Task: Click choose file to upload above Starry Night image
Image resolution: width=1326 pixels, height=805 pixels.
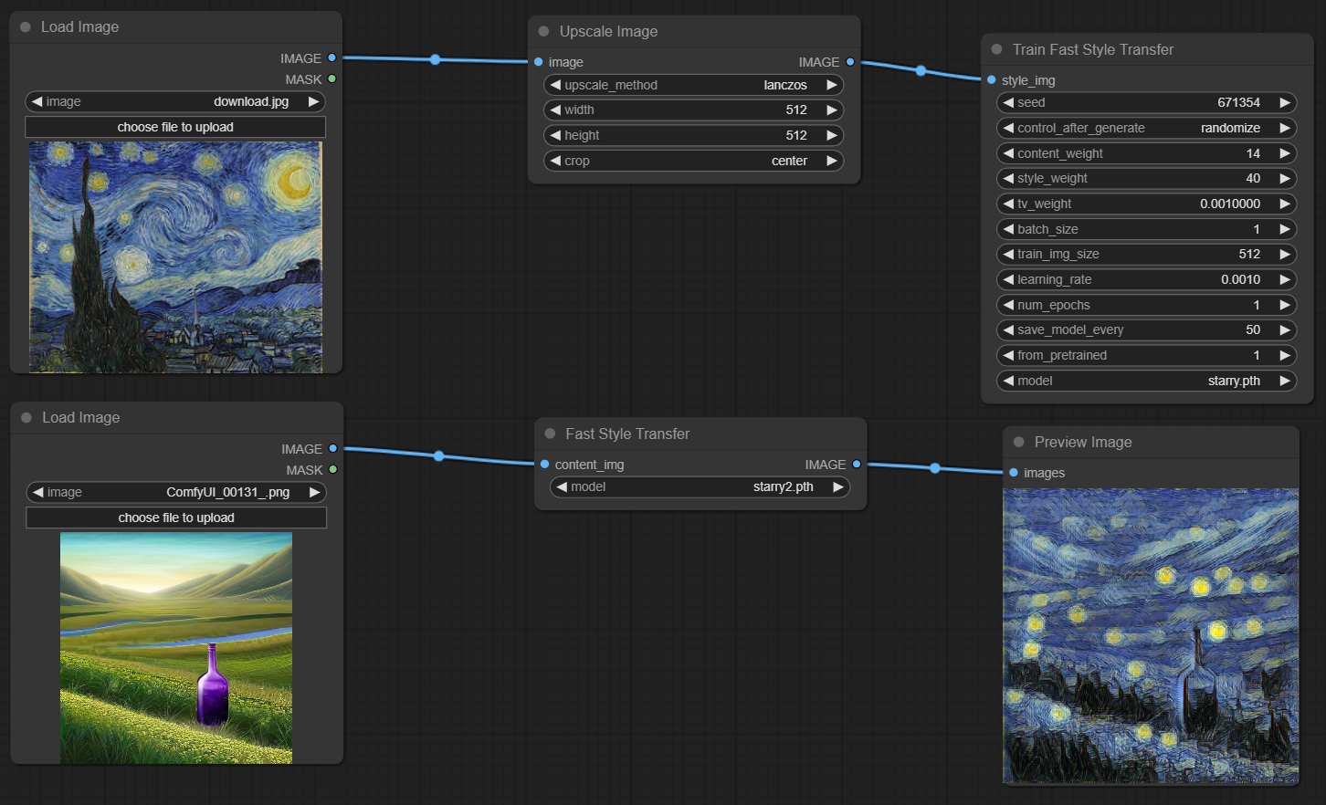Action: pyautogui.click(x=175, y=127)
